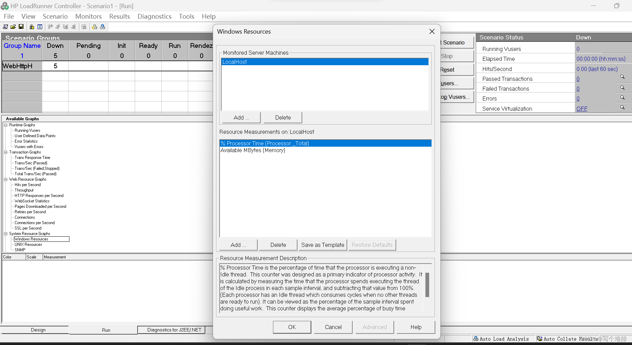Click Add under Resource Measurements list
632x345 pixels.
pyautogui.click(x=238, y=245)
